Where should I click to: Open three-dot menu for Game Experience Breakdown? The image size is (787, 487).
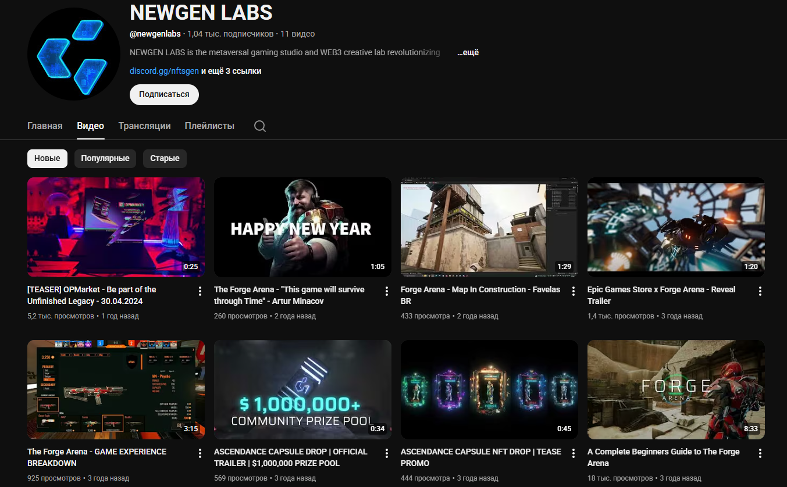point(200,453)
